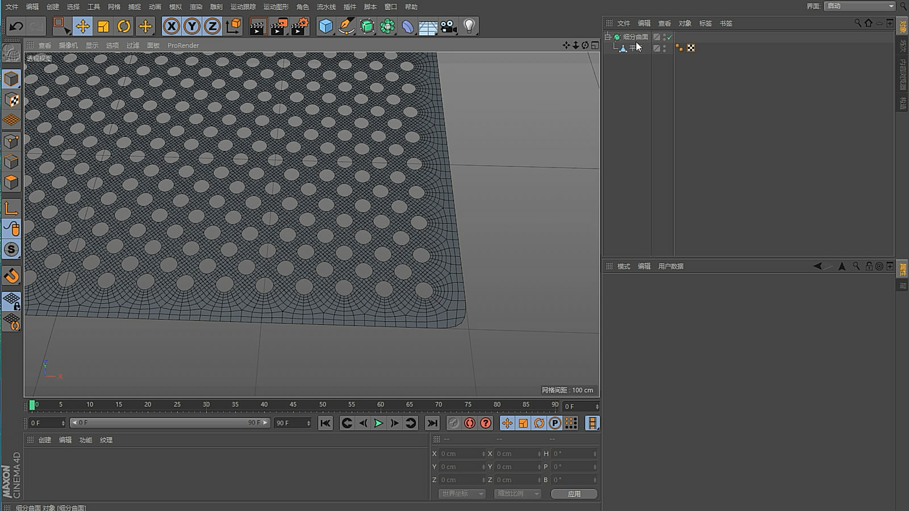Toggle the X-axis lock

click(171, 26)
